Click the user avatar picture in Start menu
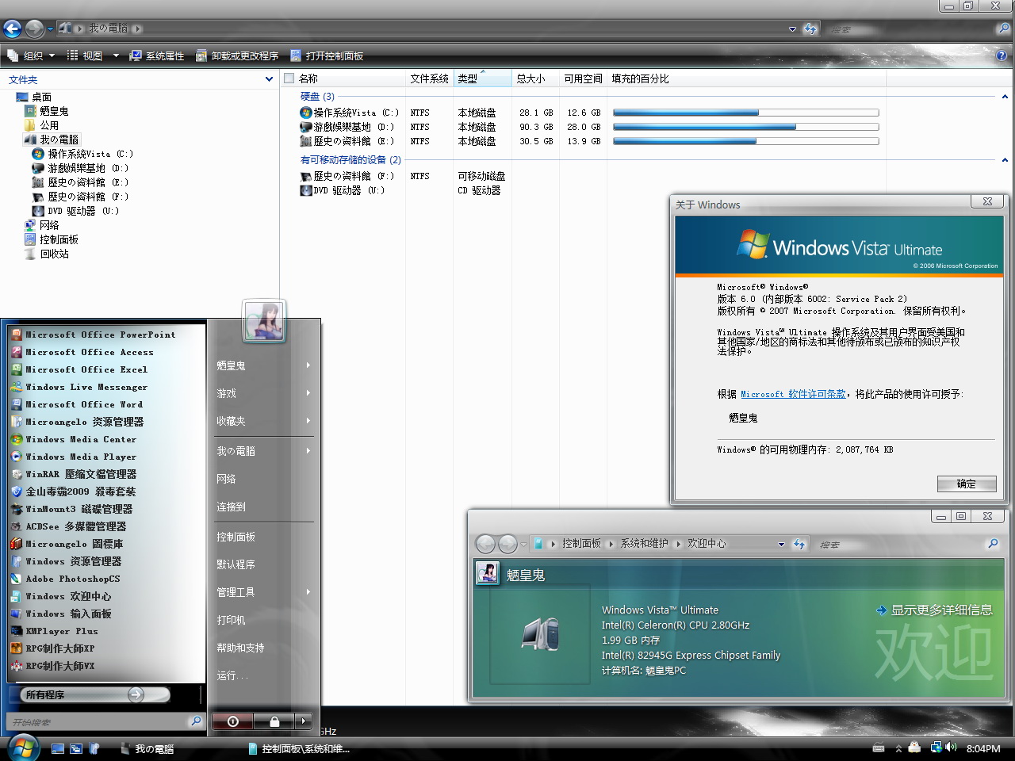 point(263,321)
